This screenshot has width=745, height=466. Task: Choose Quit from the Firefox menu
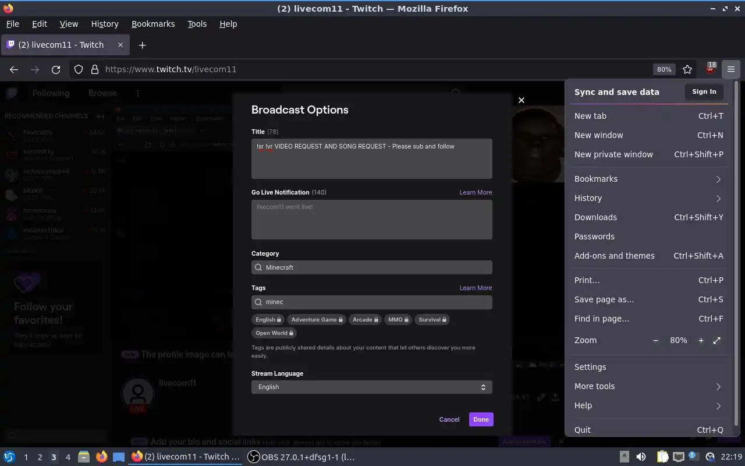click(x=650, y=430)
